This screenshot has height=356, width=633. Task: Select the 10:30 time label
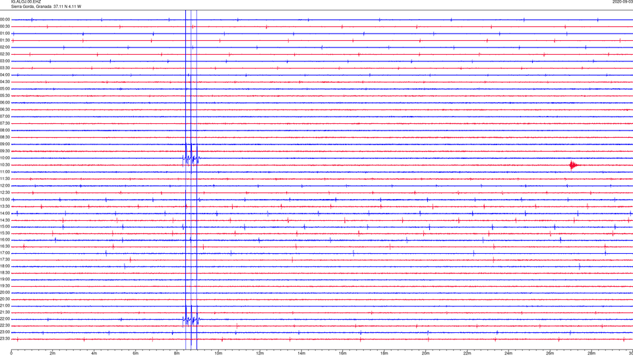coord(5,165)
